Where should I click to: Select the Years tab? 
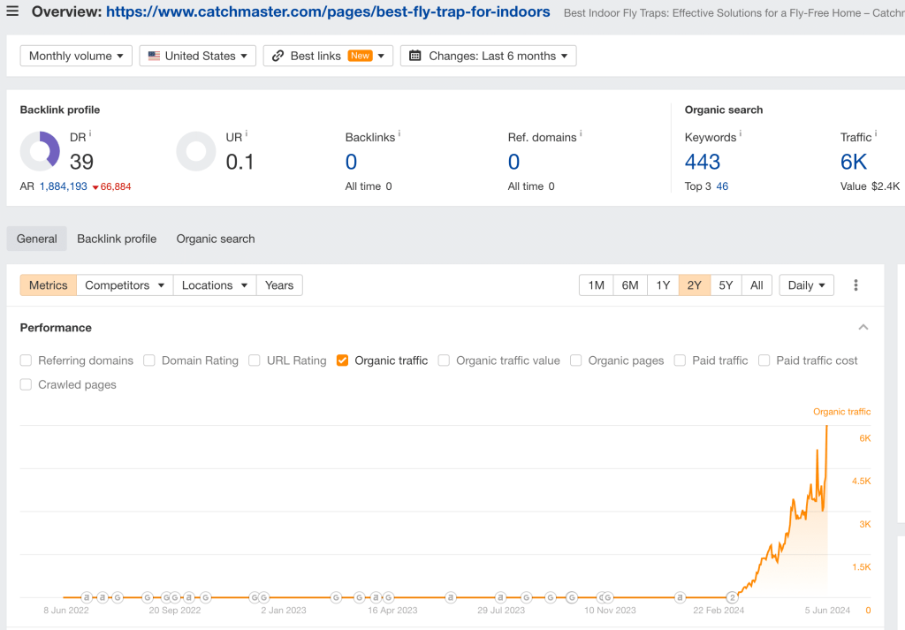[279, 285]
